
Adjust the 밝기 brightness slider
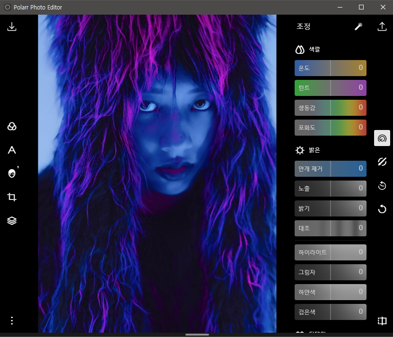click(x=331, y=208)
